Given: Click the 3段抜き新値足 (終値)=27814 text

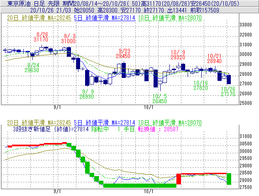Looking at the screenshot, I should 51,129.
